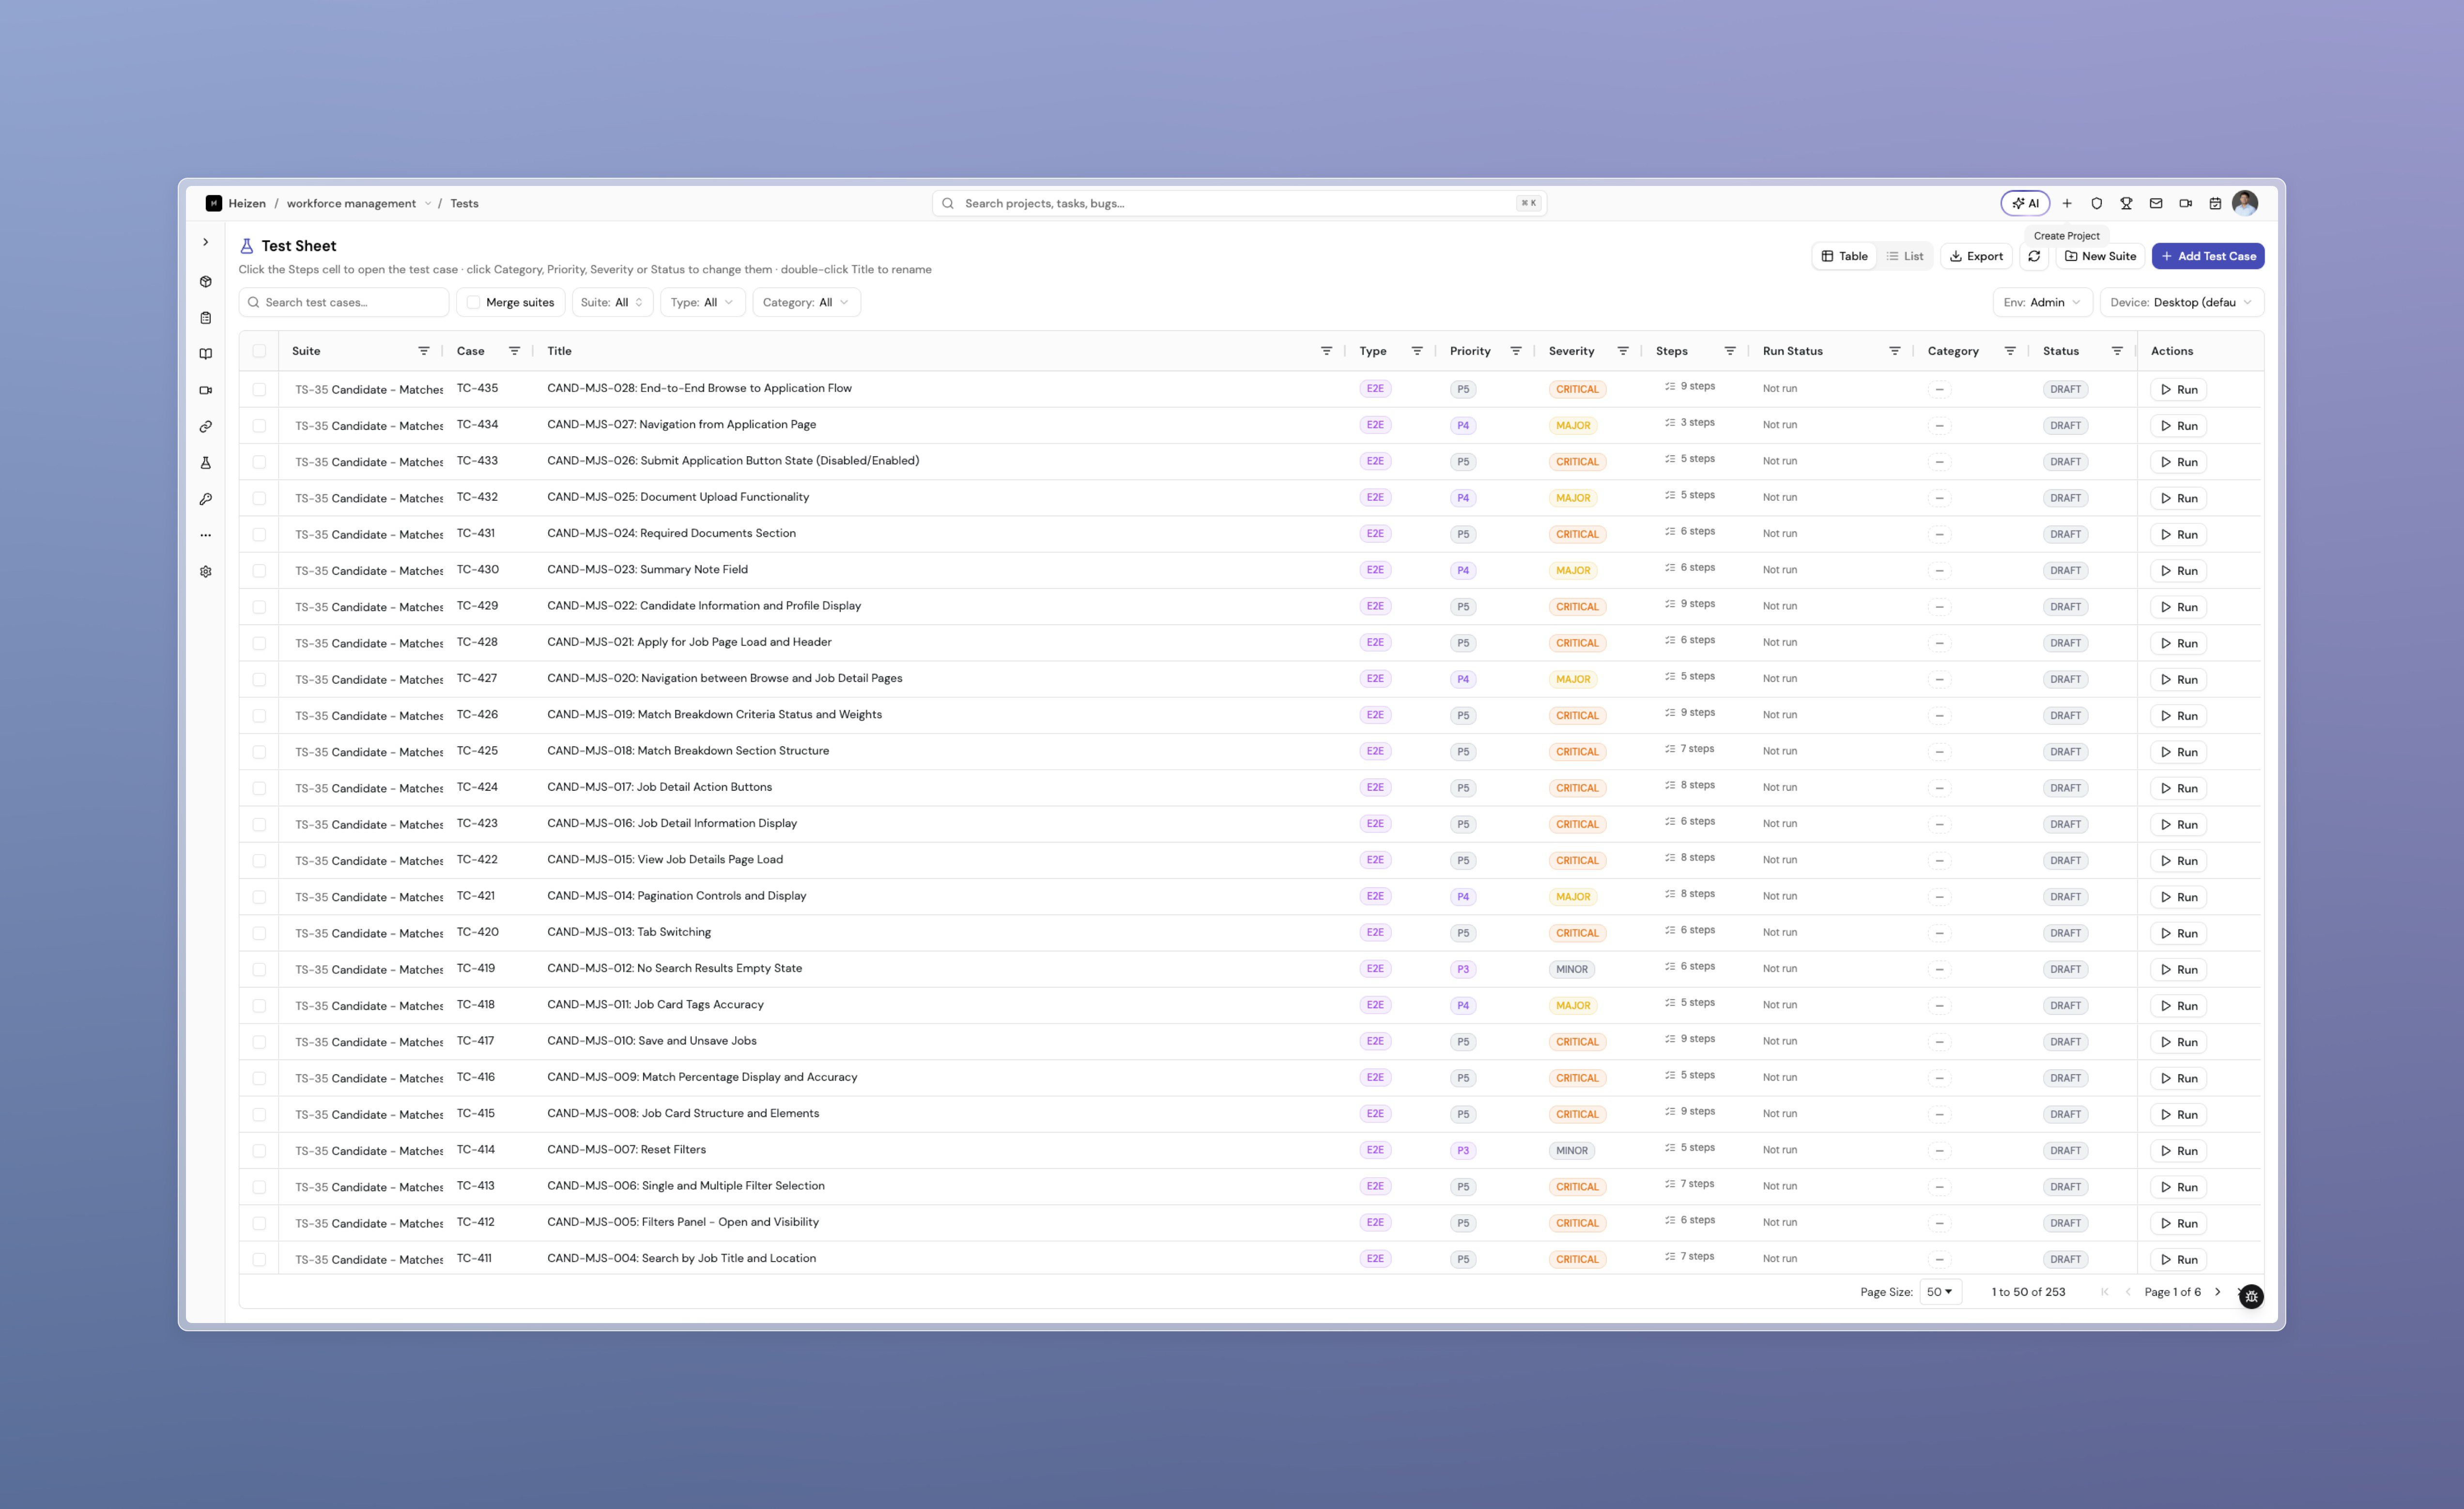Viewport: 2464px width, 1509px height.
Task: Open the Category: All dropdown
Action: pos(806,302)
